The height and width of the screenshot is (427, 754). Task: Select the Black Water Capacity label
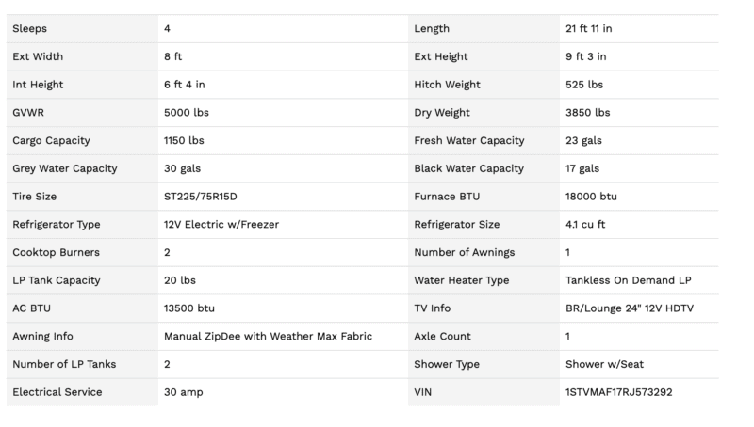pyautogui.click(x=468, y=168)
